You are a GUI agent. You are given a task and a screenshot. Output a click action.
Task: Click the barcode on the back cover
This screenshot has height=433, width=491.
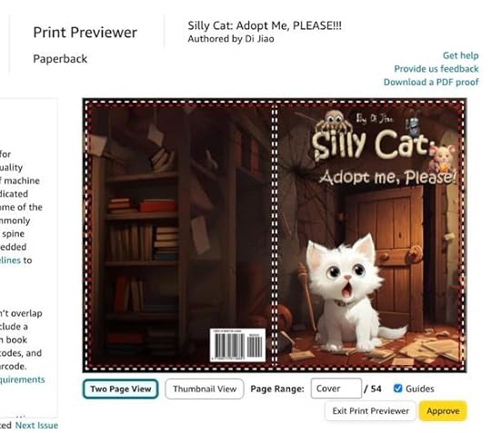pos(237,345)
